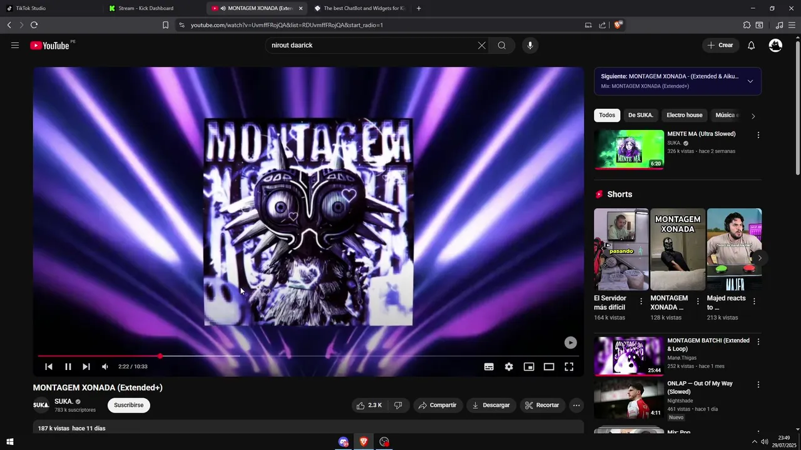Toggle autoplay switch on the player
Viewport: 801px width, 450px height.
click(x=570, y=342)
